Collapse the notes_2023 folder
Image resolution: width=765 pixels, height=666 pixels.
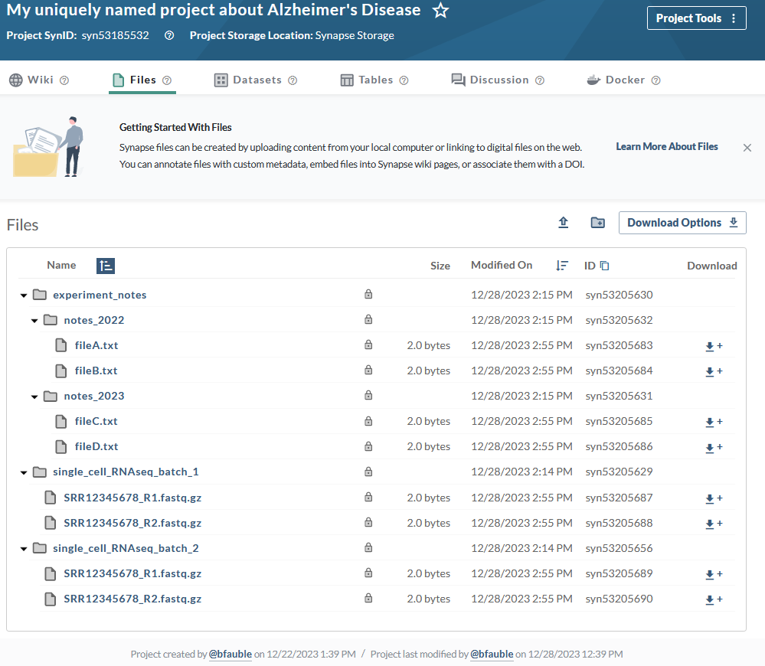point(34,397)
